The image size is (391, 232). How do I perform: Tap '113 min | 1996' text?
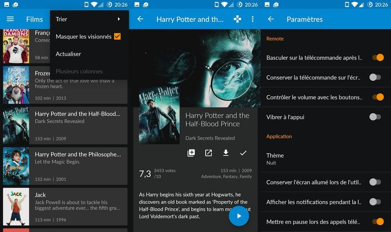tap(50, 220)
